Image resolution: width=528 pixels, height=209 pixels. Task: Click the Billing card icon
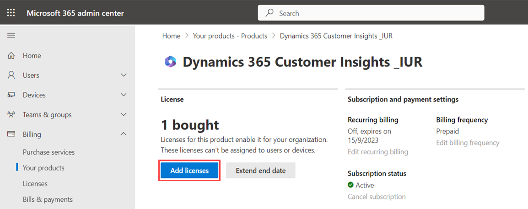click(11, 134)
